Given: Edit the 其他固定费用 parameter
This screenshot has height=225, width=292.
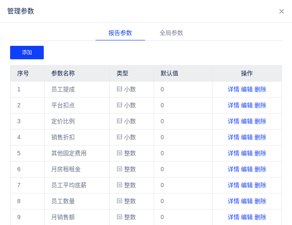Looking at the screenshot, I should click(247, 153).
